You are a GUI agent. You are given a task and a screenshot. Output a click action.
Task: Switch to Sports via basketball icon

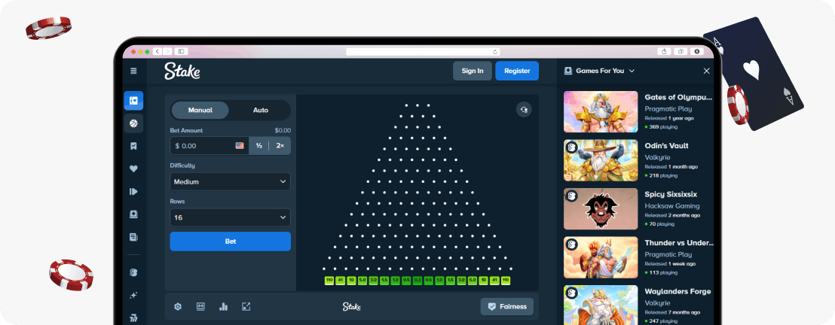coord(133,123)
